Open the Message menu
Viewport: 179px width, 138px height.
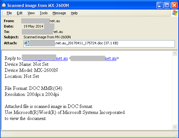(59, 13)
